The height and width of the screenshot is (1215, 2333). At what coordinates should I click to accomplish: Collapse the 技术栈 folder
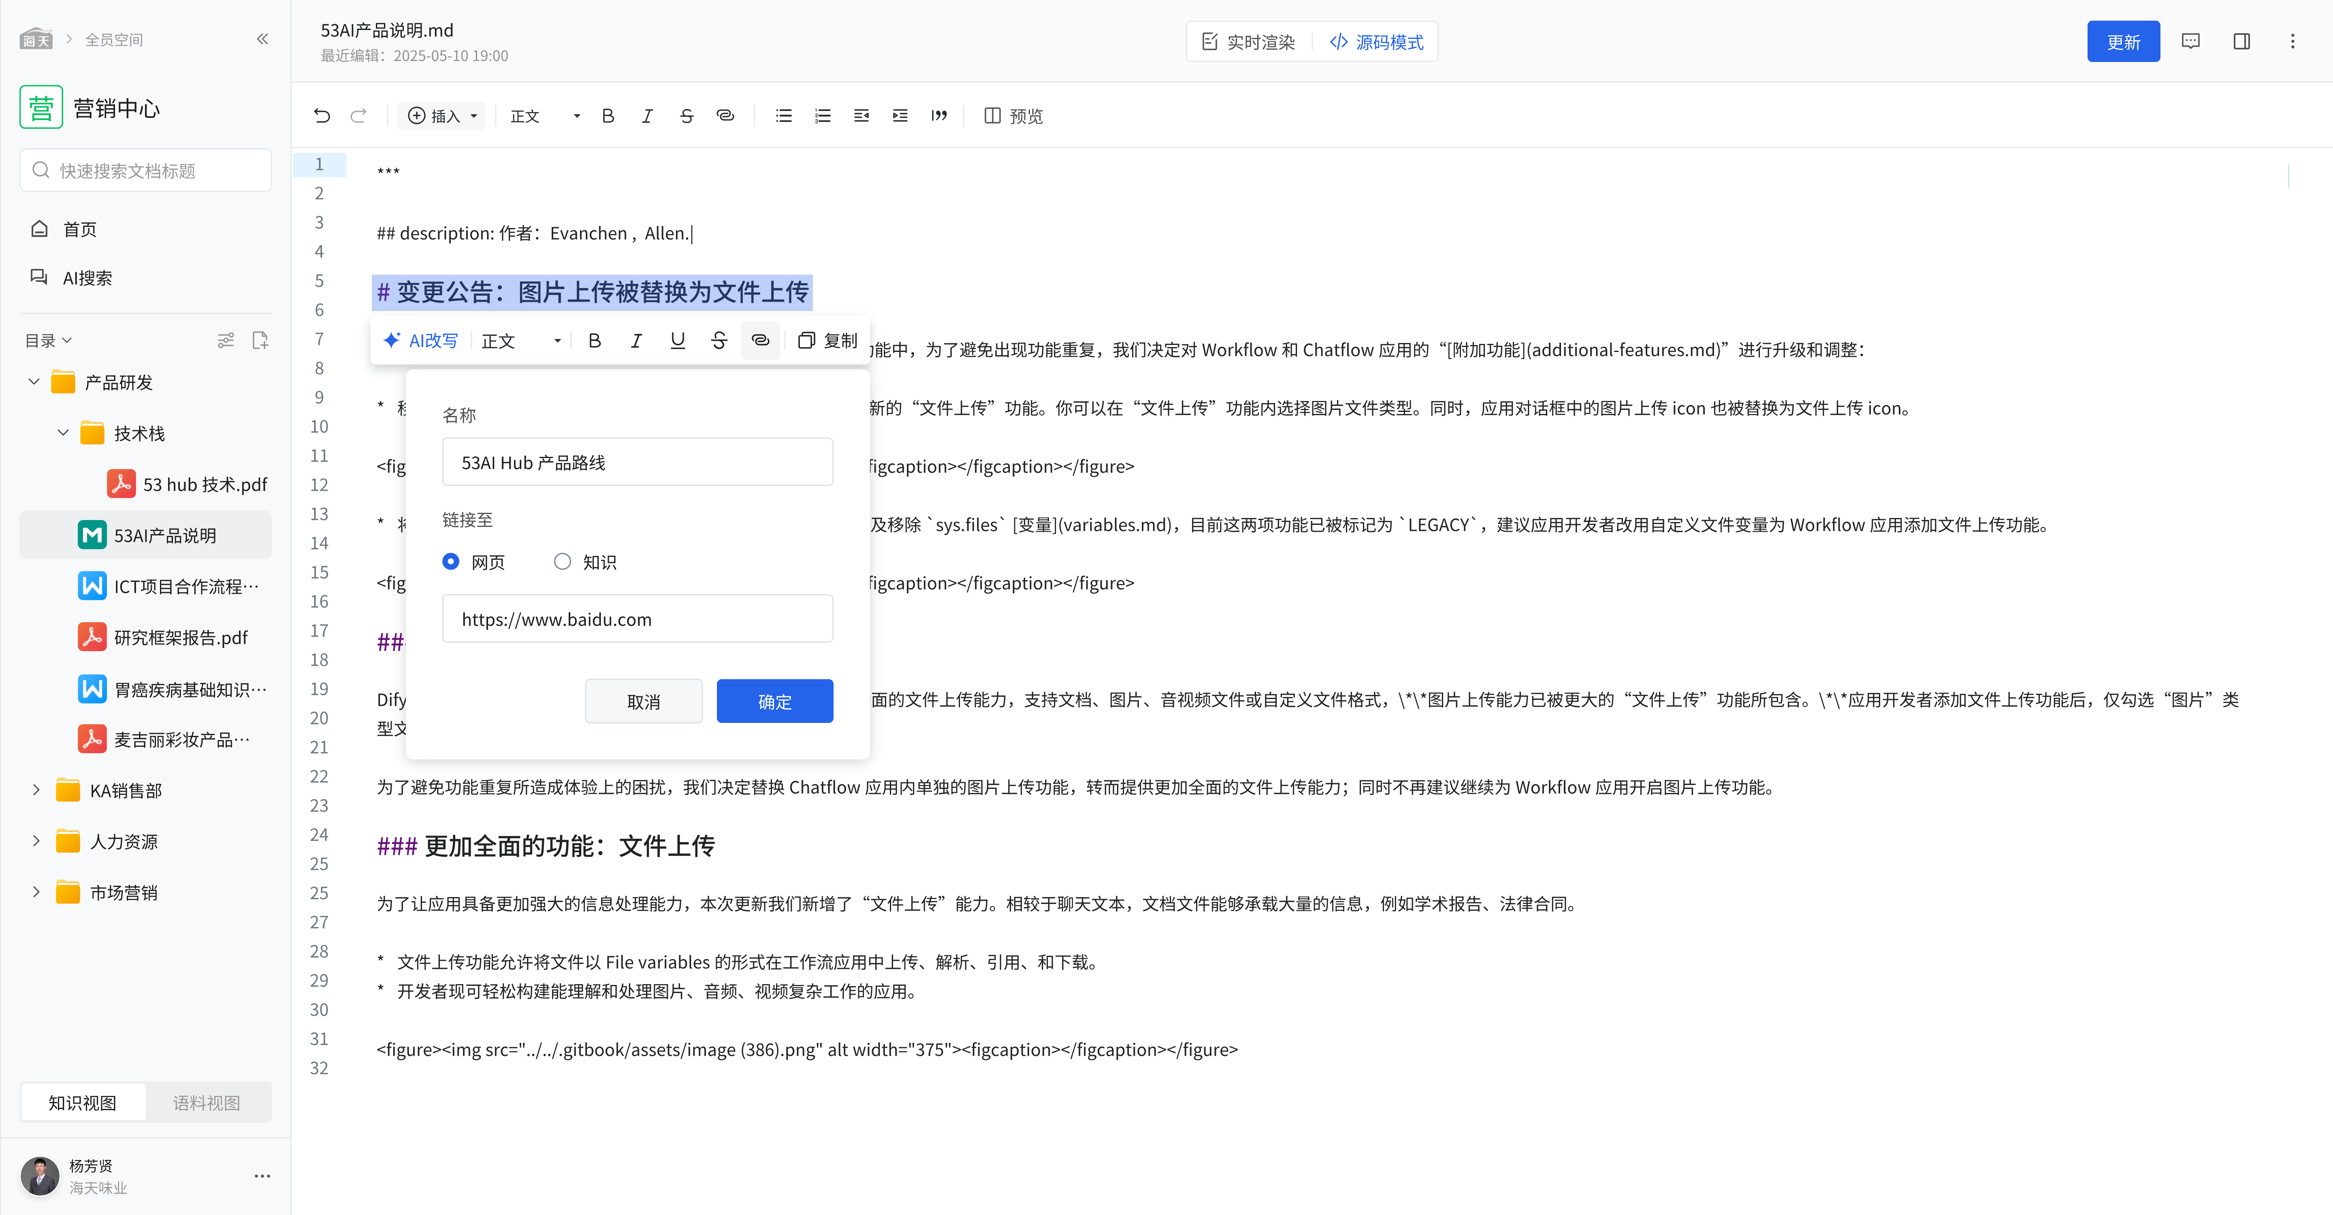[64, 433]
